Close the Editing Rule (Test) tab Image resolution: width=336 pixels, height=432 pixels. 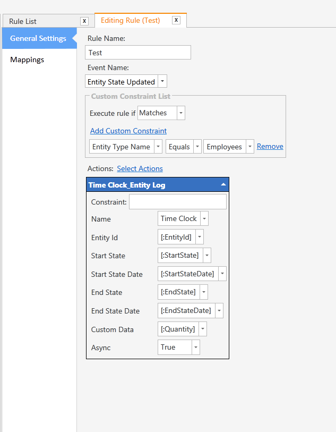click(x=176, y=20)
